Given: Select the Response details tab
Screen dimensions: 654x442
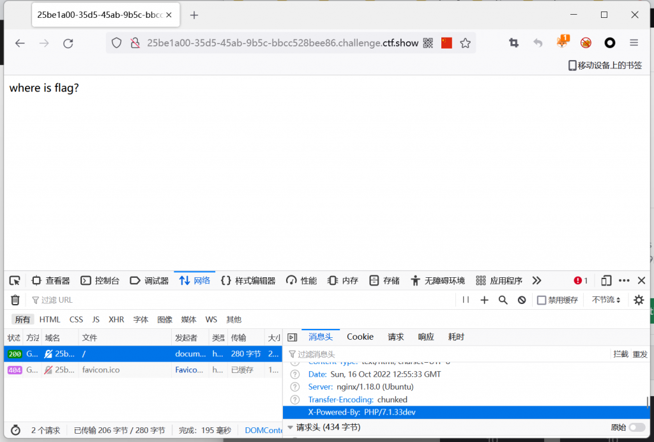Looking at the screenshot, I should point(426,337).
